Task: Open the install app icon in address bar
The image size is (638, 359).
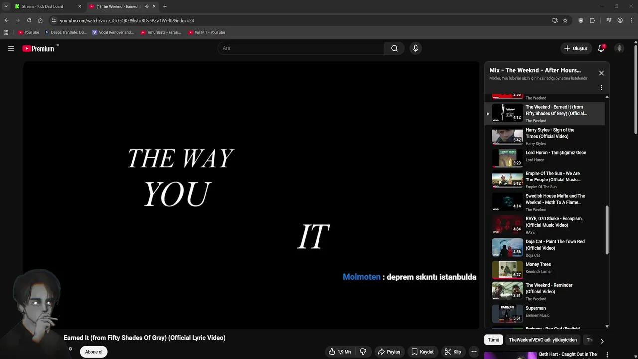Action: tap(555, 20)
